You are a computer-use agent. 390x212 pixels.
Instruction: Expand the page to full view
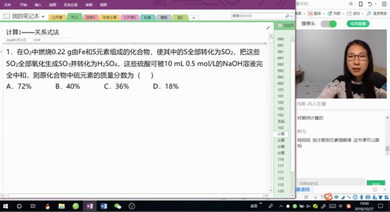coord(268,28)
